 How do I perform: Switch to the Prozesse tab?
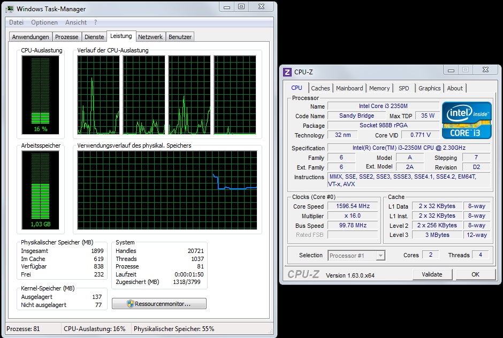tap(67, 37)
